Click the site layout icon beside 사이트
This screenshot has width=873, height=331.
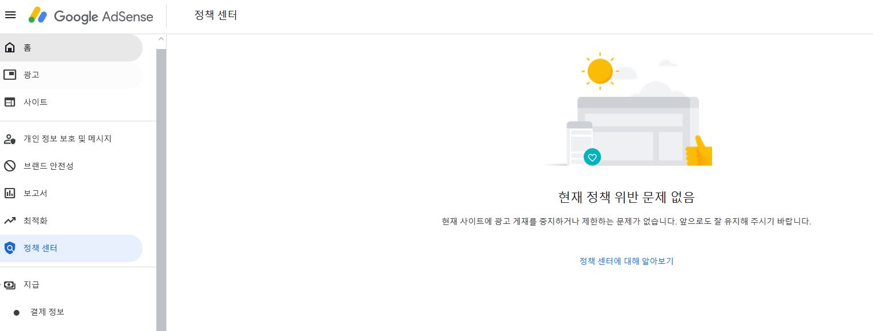pos(10,102)
